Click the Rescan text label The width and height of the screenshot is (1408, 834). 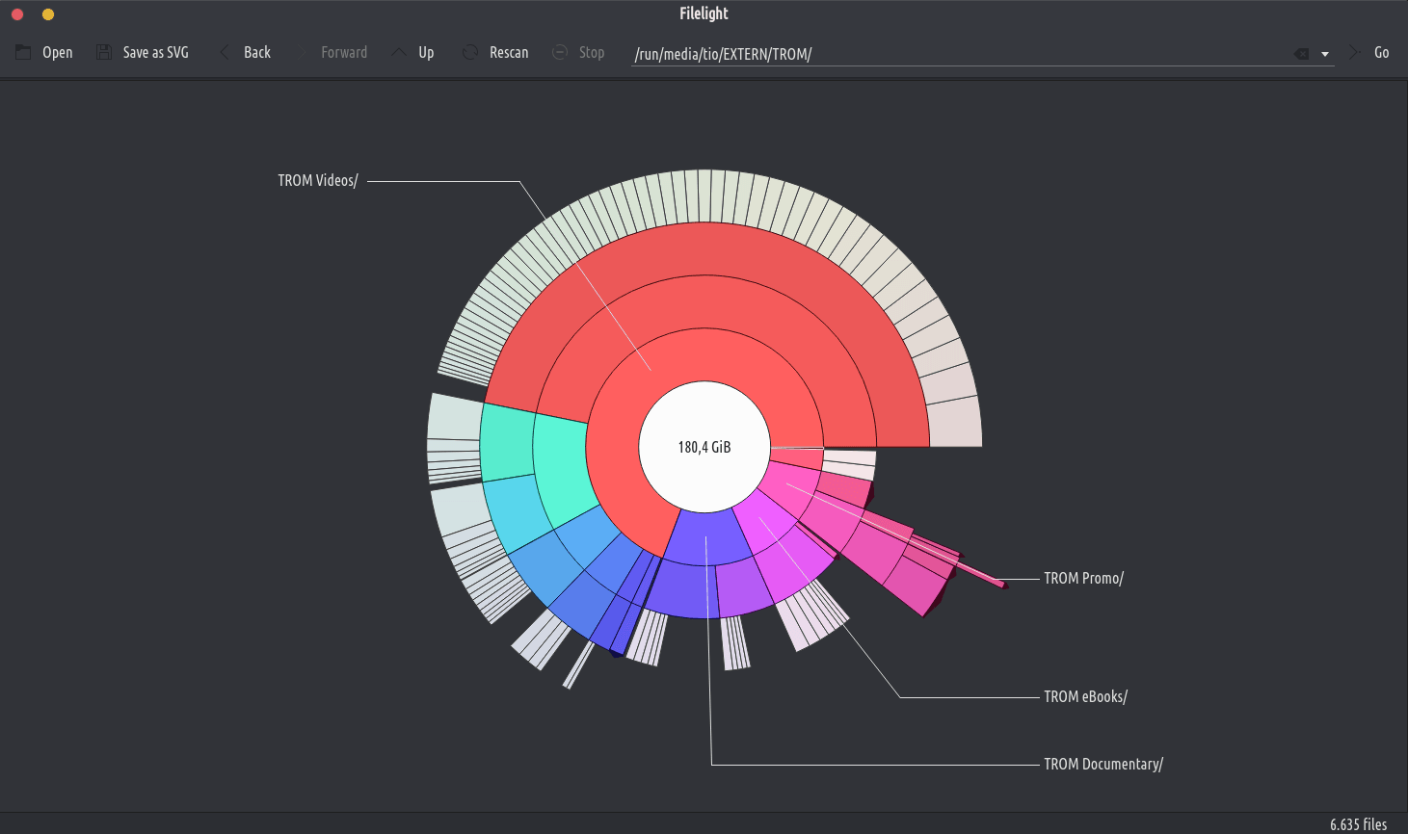click(x=509, y=53)
